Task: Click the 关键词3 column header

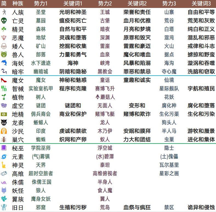Action: pyautogui.click(x=201, y=4)
